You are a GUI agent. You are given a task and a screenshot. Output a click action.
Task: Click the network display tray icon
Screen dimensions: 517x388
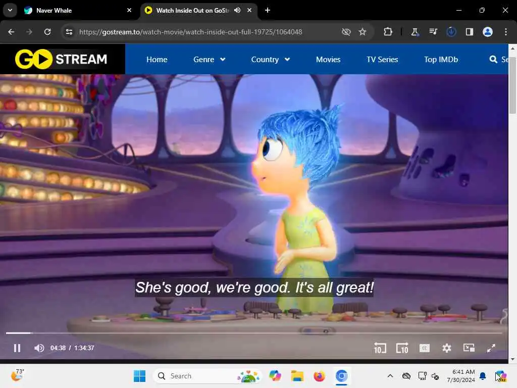422,376
